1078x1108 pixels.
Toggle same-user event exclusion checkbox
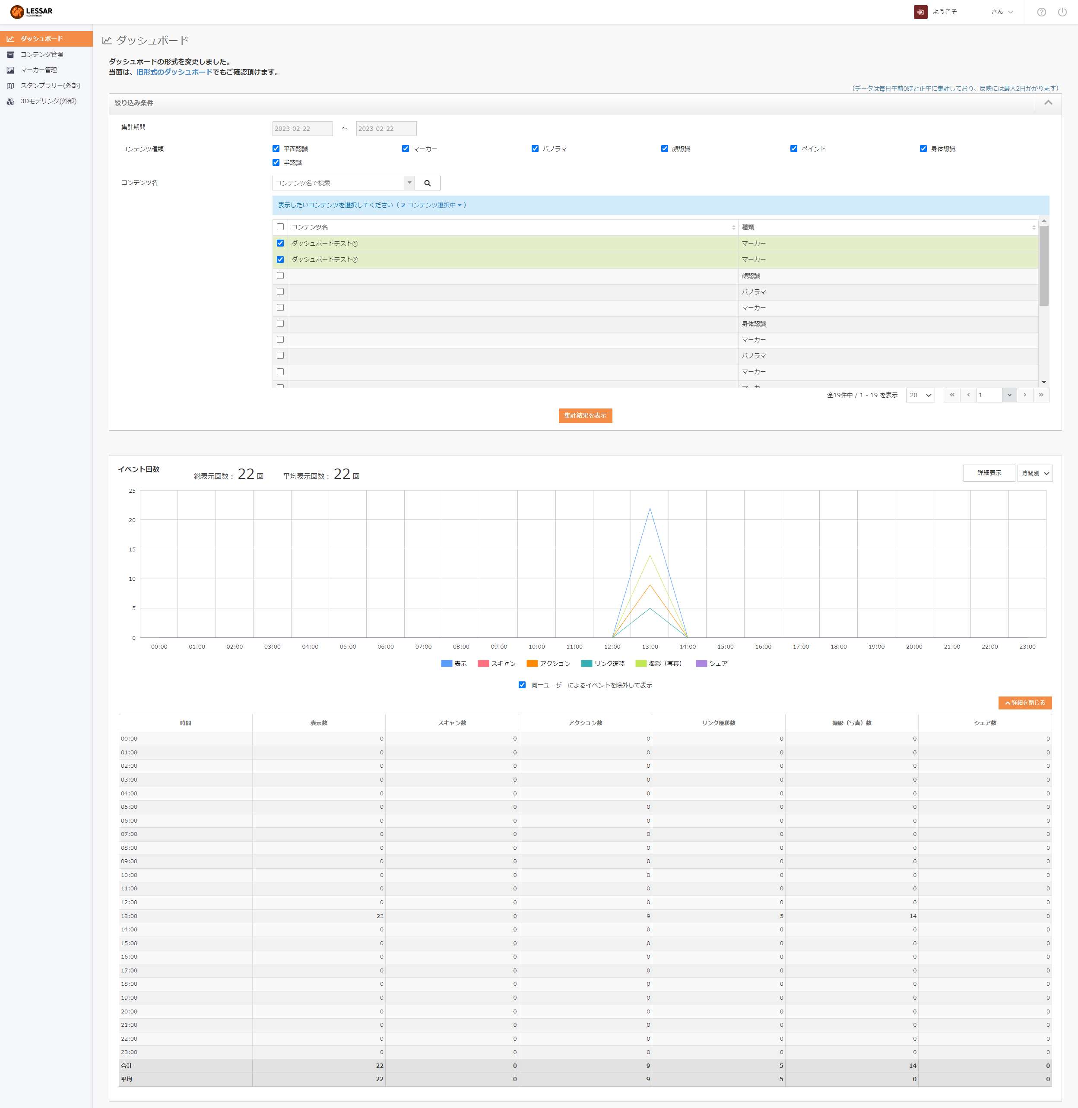tap(522, 685)
